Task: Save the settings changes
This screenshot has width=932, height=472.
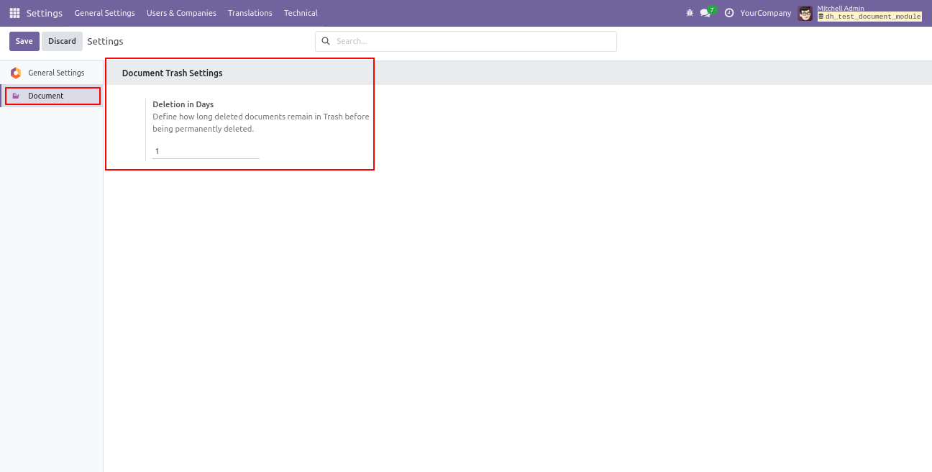Action: 24,42
